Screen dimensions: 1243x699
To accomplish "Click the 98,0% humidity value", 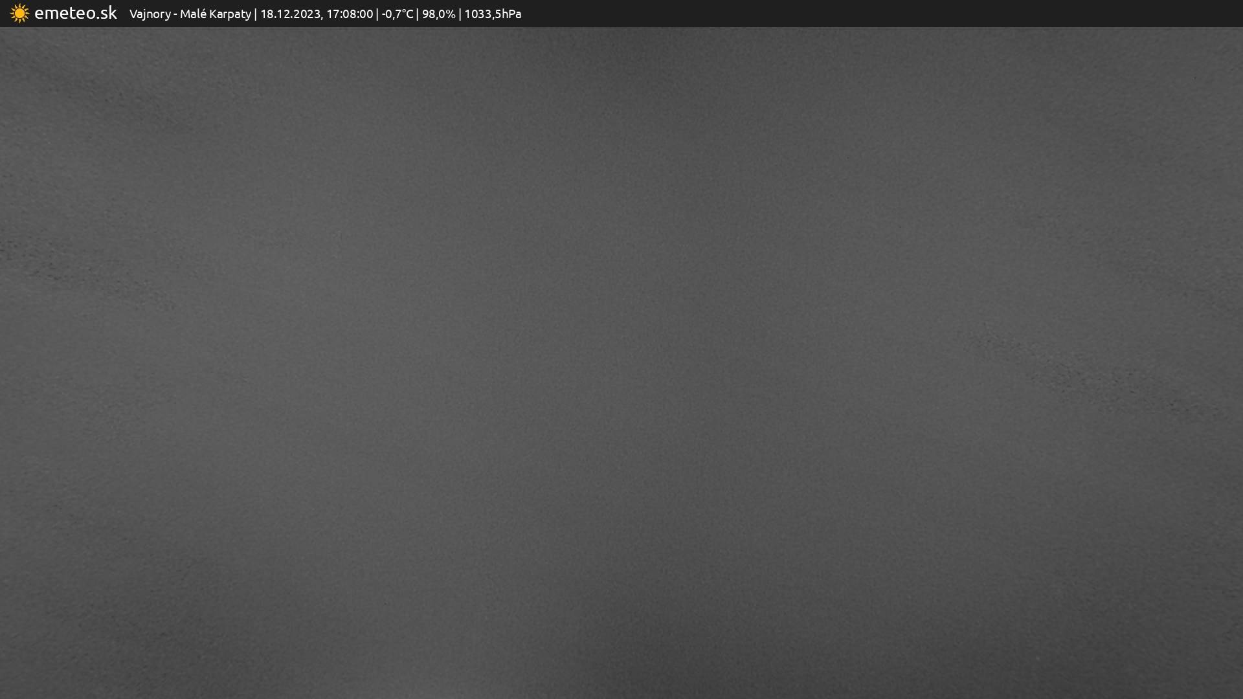I will tap(438, 14).
